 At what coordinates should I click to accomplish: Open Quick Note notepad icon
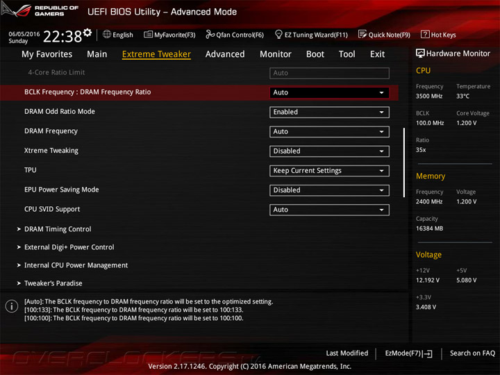pos(362,34)
